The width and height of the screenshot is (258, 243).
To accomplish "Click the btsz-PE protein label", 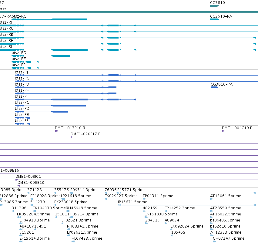I will pyautogui.click(x=22, y=115).
